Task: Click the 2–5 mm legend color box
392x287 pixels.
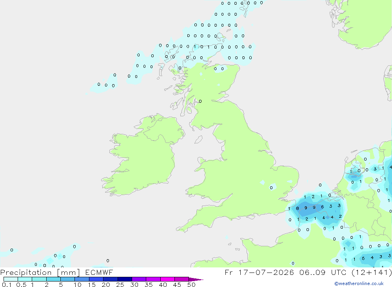Action: [x=53, y=279]
